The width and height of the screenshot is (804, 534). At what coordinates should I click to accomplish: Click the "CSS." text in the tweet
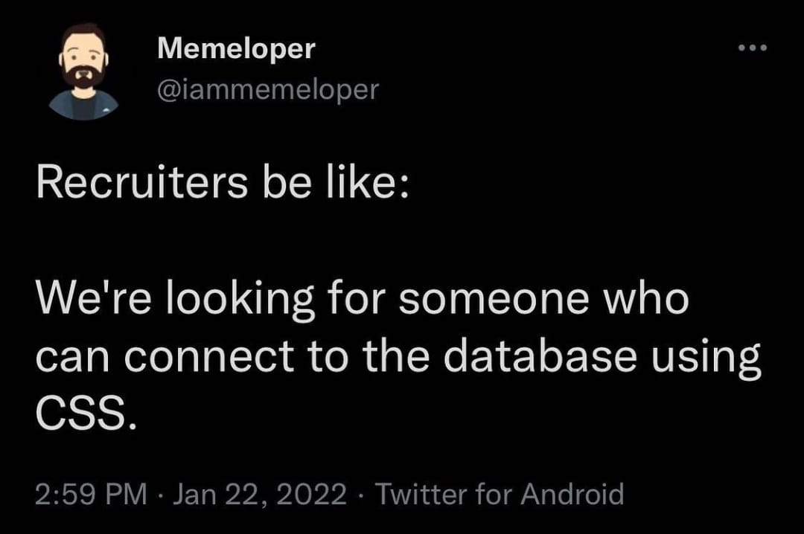coord(86,415)
